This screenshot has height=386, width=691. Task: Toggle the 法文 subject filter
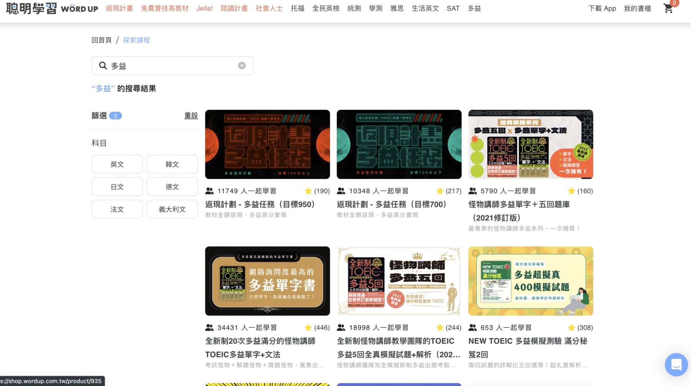(x=117, y=209)
